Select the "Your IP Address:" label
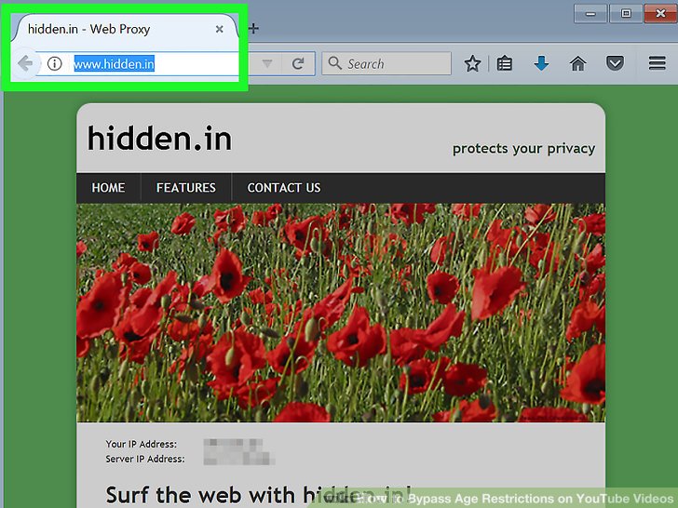Viewport: 678px width, 508px height. pos(142,444)
